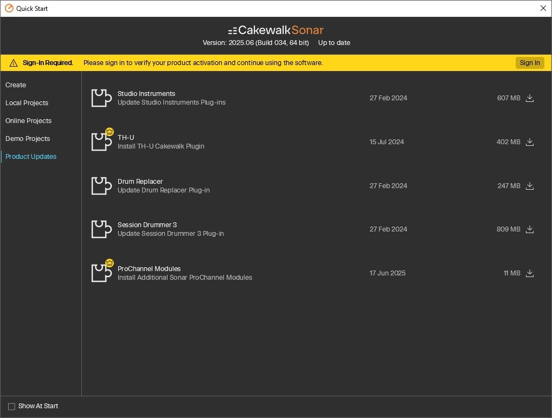Viewport: 552px width, 418px height.
Task: Click the ProChannel Modules puzzle icon
Action: tap(101, 273)
